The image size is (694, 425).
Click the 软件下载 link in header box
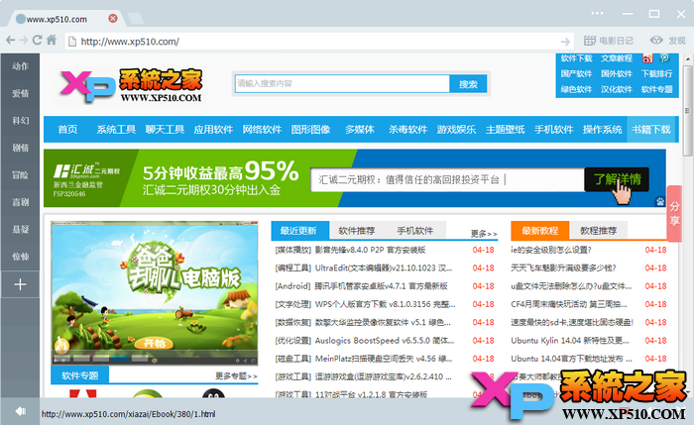click(576, 58)
